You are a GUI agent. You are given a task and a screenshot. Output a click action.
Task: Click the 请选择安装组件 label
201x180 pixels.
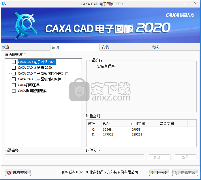click(x=17, y=55)
